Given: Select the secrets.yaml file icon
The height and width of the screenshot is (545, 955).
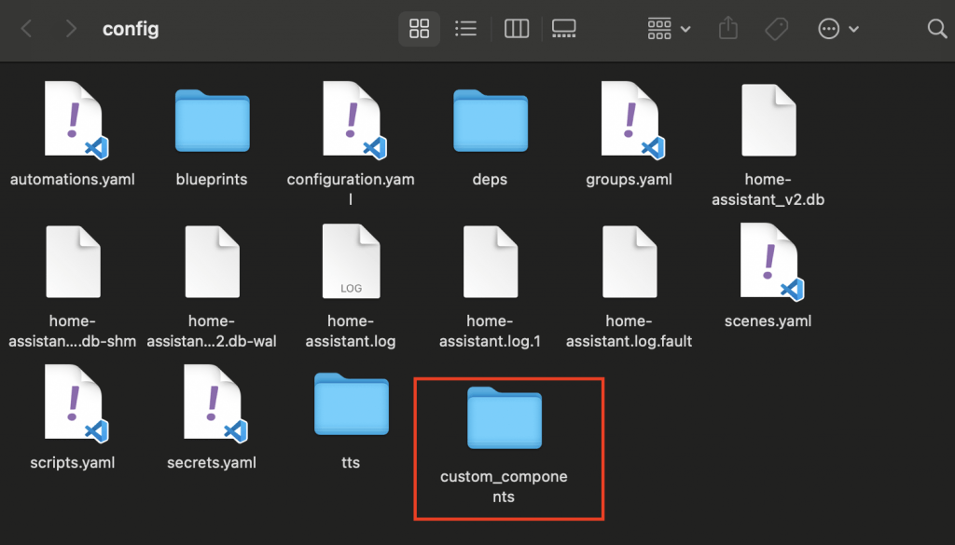Looking at the screenshot, I should [215, 404].
